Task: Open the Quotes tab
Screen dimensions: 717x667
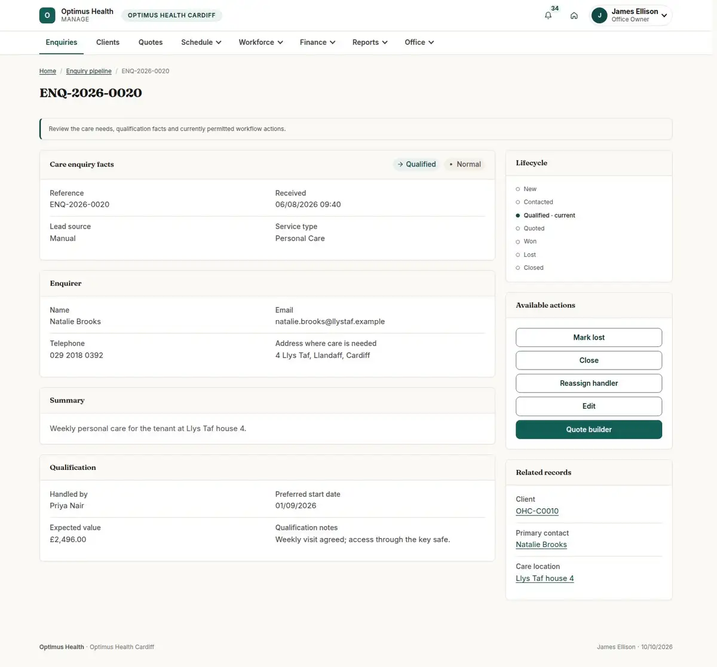Action: 151,42
